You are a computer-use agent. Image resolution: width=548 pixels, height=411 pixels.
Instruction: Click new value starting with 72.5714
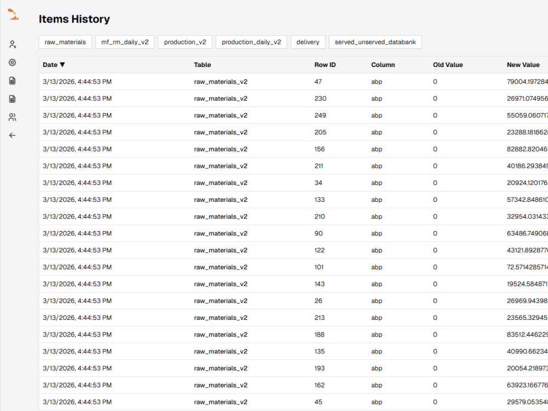pos(527,267)
